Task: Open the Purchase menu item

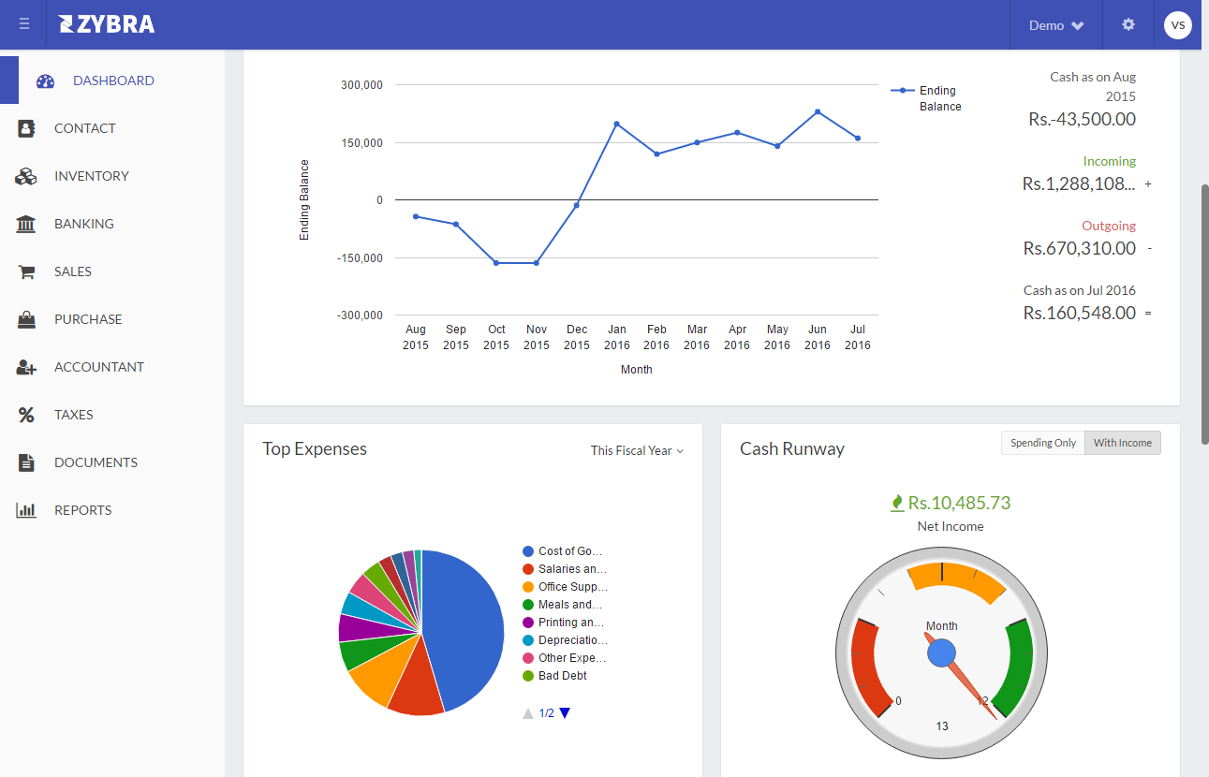Action: pos(112,319)
